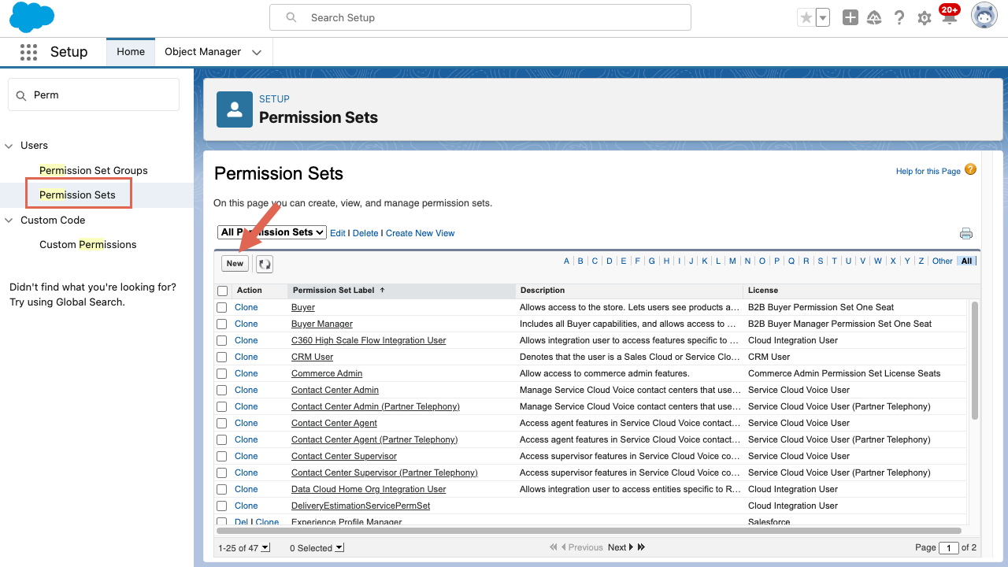The image size is (1008, 567).
Task: Filter list by letter M
Action: (732, 261)
